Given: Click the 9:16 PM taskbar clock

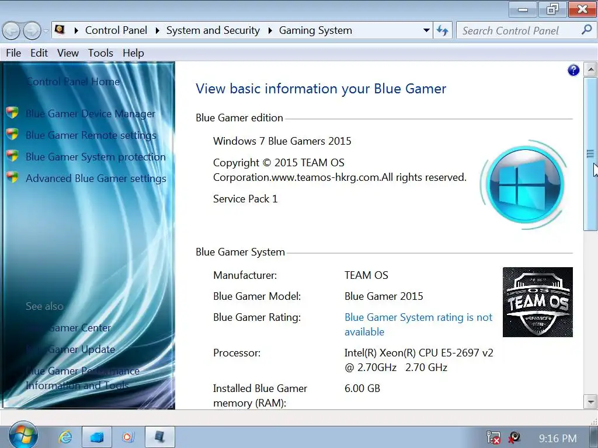Looking at the screenshot, I should pos(558,439).
